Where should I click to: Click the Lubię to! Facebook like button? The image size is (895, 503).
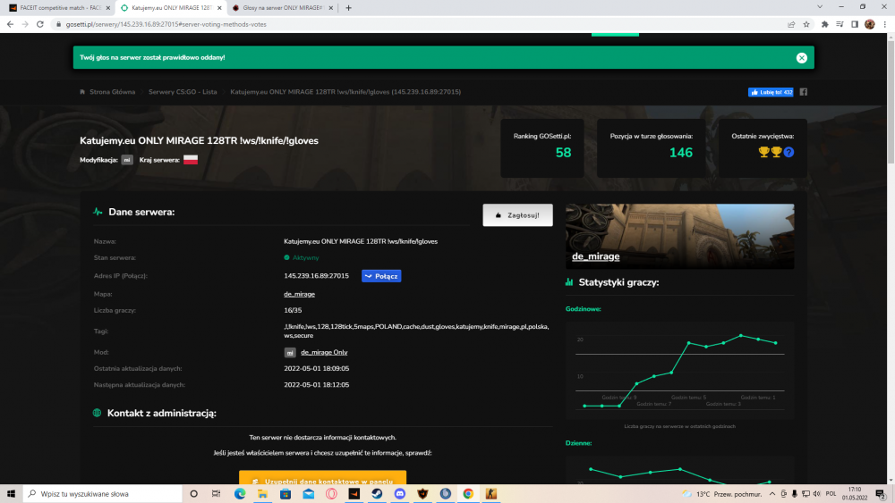coord(771,92)
